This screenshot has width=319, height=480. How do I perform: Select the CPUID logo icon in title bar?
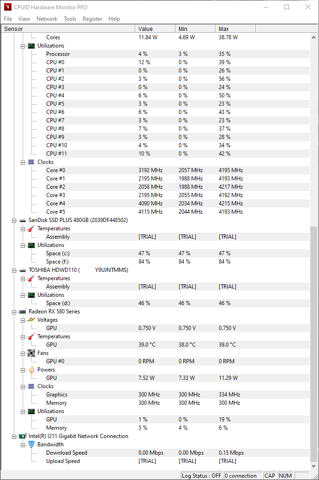click(7, 7)
